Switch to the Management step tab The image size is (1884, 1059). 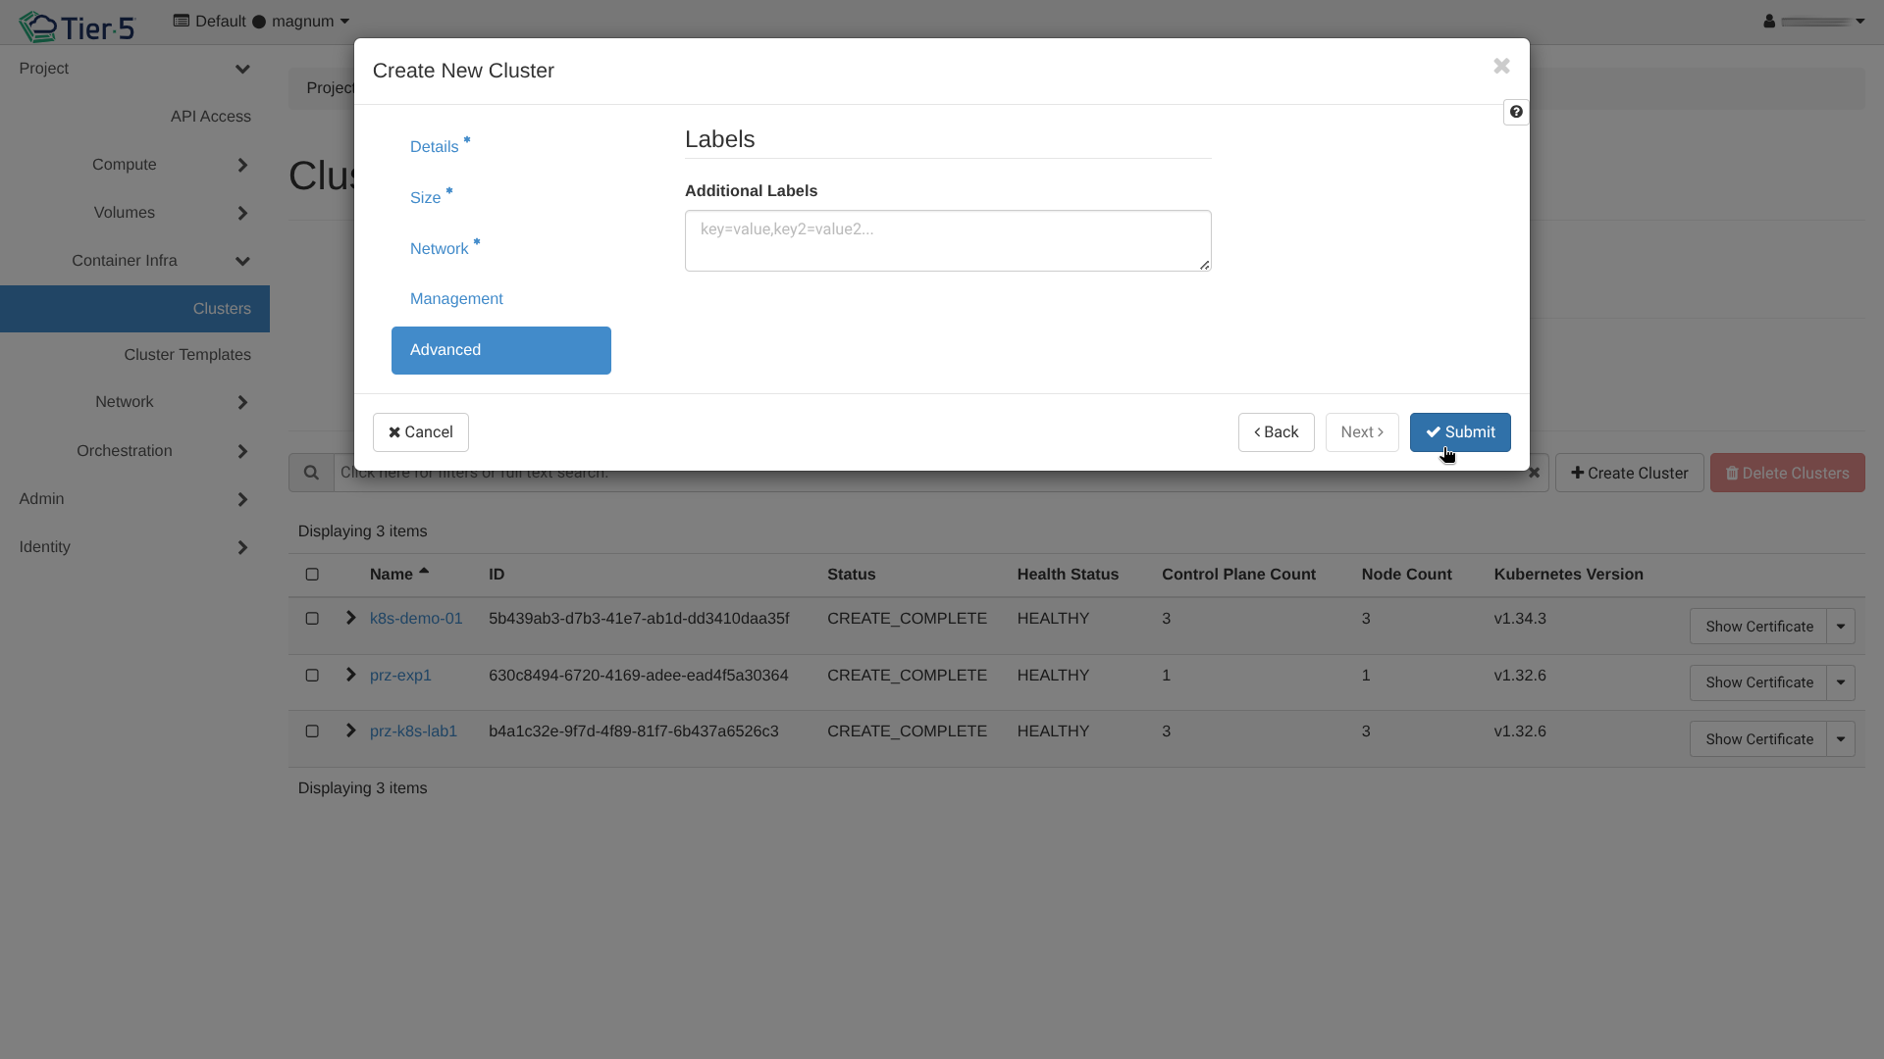pyautogui.click(x=456, y=299)
